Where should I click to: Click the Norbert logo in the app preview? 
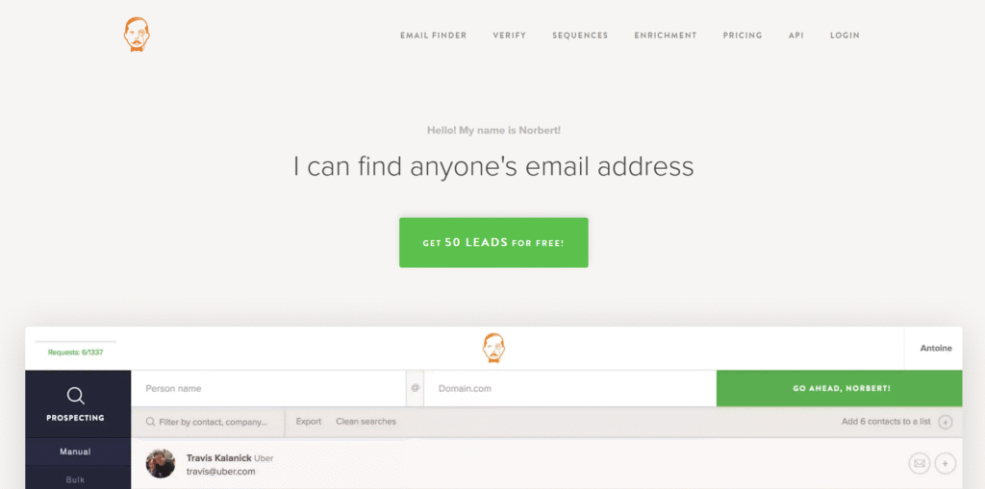point(493,349)
